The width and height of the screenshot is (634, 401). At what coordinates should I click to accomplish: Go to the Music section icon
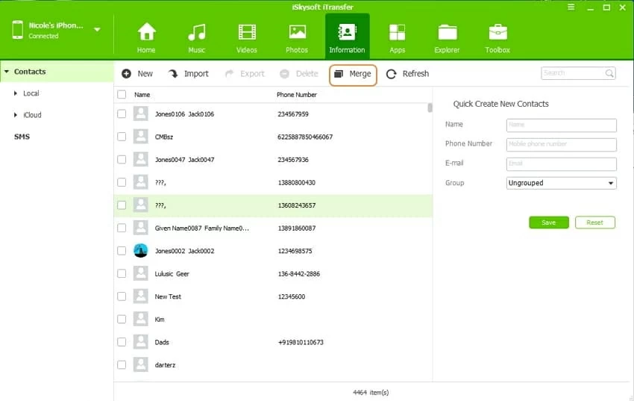pyautogui.click(x=196, y=33)
